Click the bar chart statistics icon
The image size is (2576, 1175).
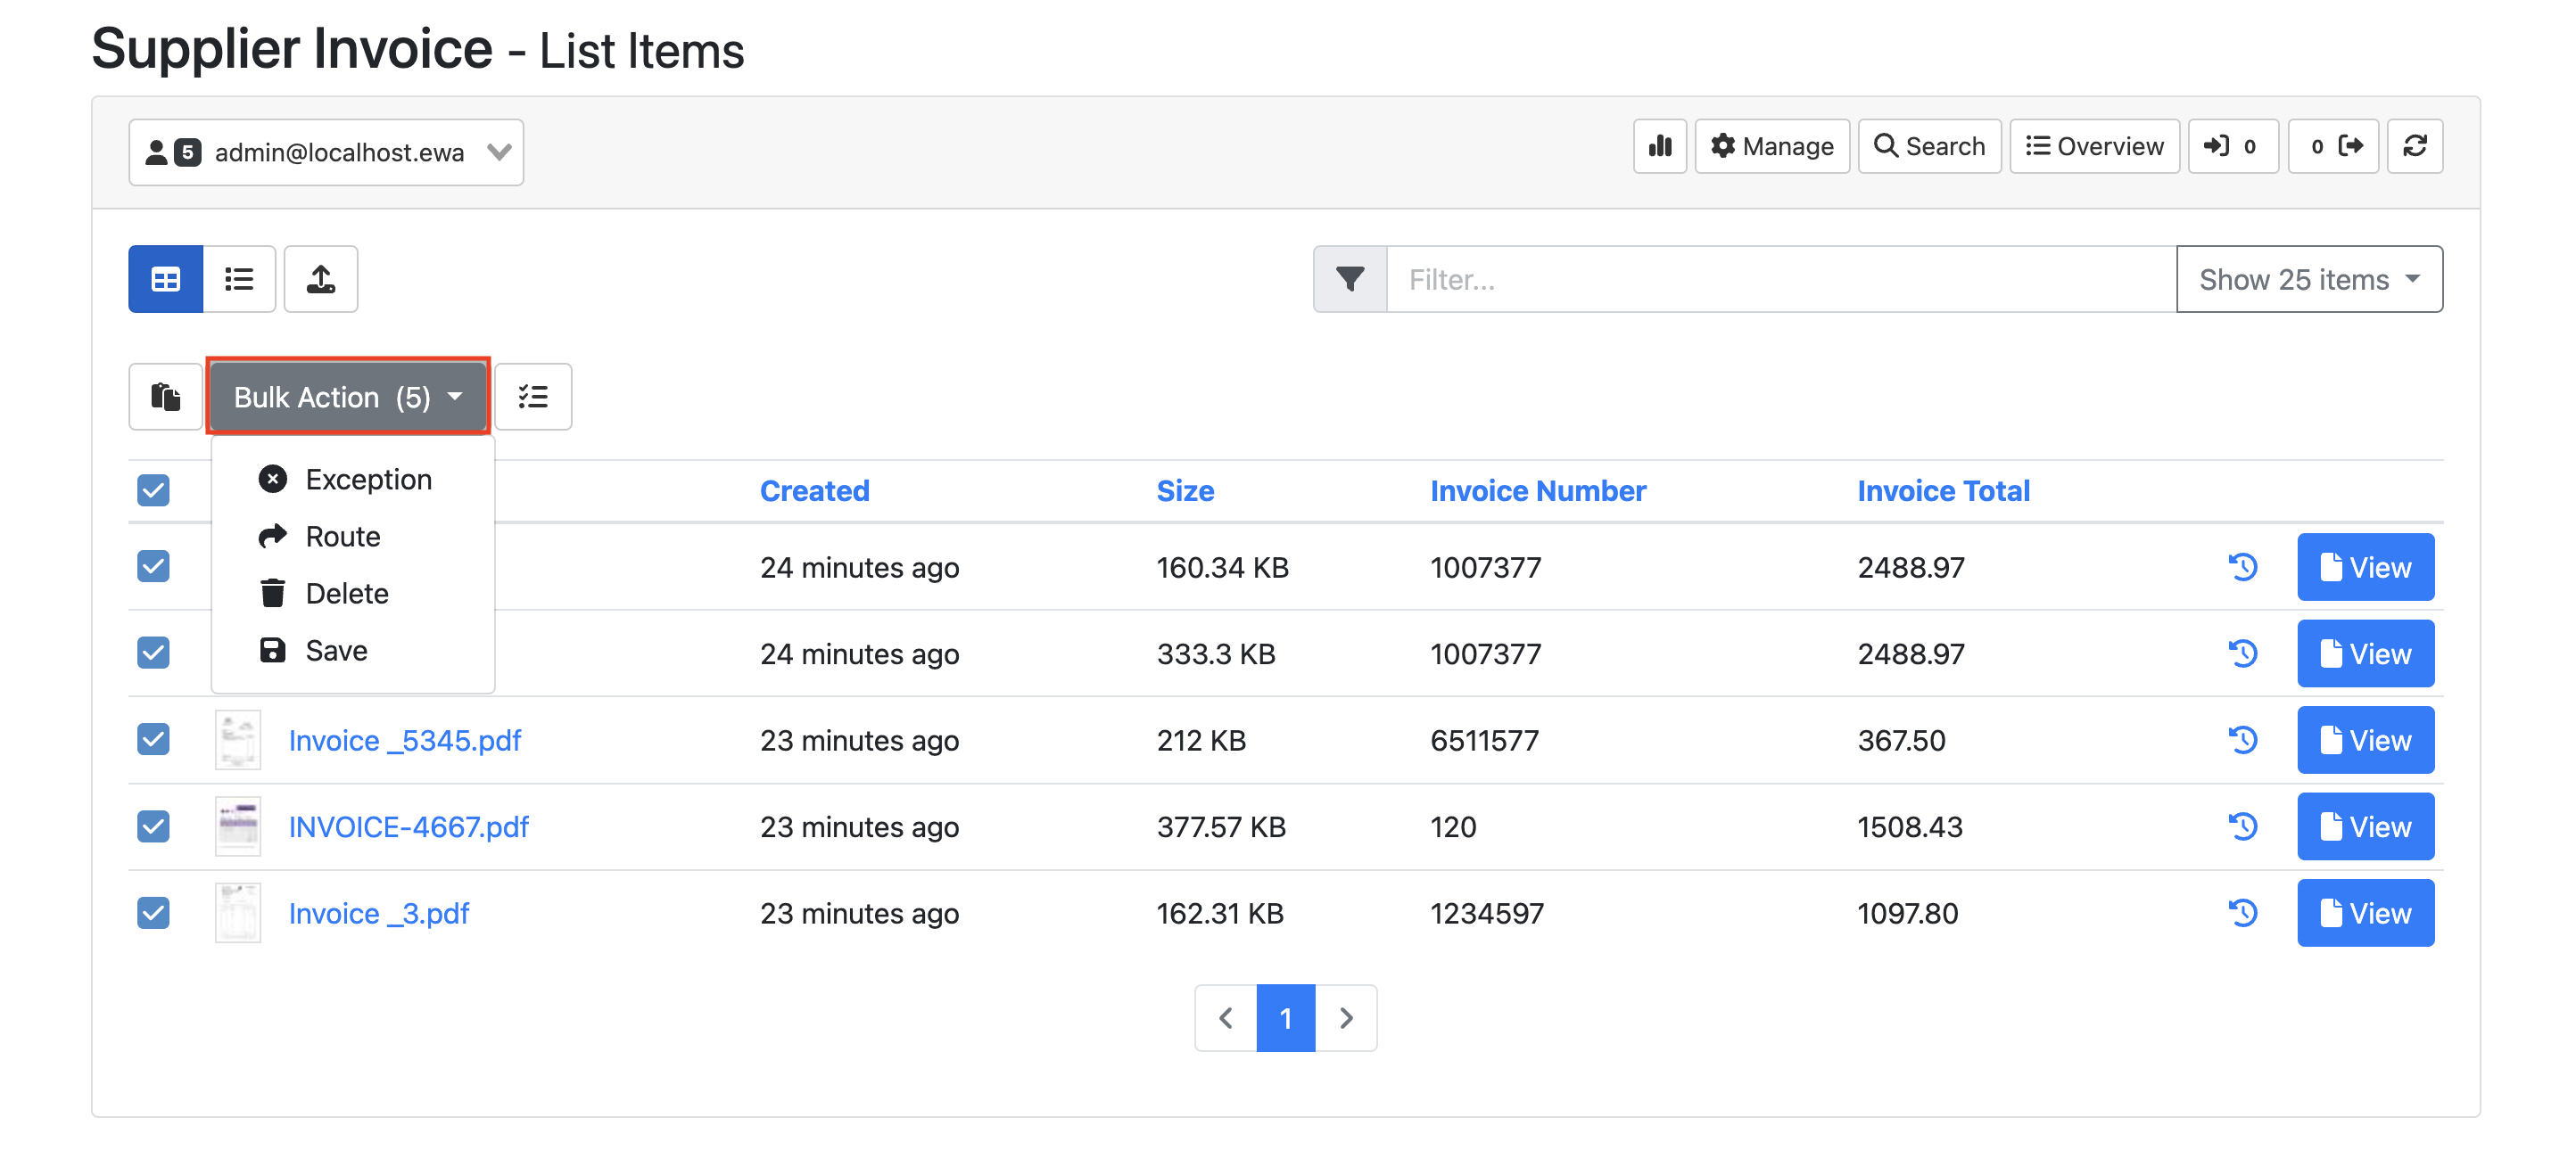(1659, 147)
